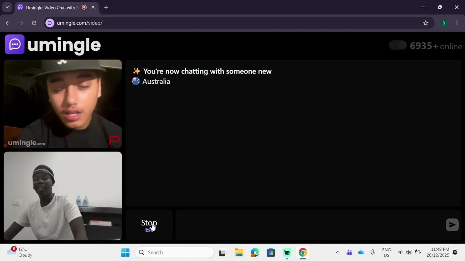Click the send message arrow button
The image size is (465, 261).
tap(452, 225)
